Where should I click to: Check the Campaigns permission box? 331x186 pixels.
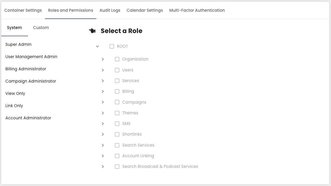(117, 102)
